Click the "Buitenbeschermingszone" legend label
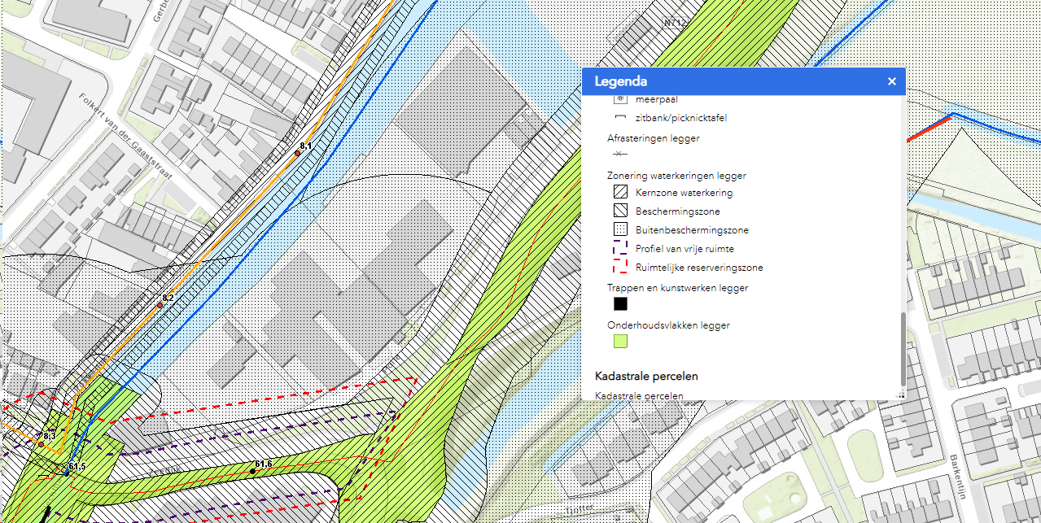This screenshot has width=1041, height=523. click(x=692, y=230)
